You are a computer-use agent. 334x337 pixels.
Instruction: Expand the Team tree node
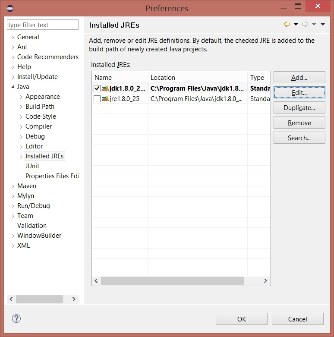13,216
